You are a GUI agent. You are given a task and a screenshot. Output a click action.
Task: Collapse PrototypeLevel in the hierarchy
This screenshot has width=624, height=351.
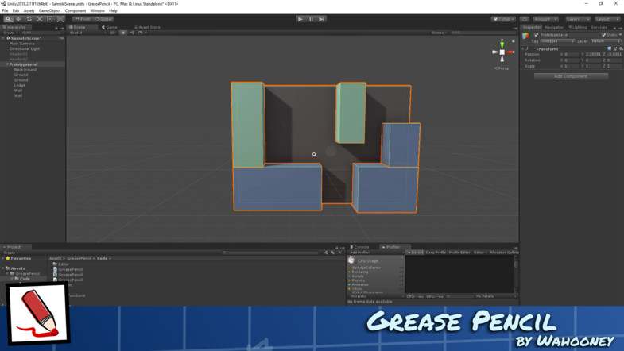point(7,64)
